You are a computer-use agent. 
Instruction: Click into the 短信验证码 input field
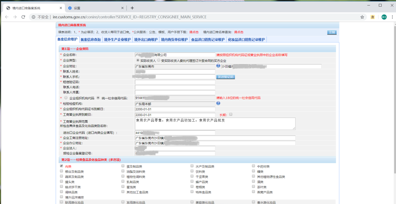pos(175,82)
